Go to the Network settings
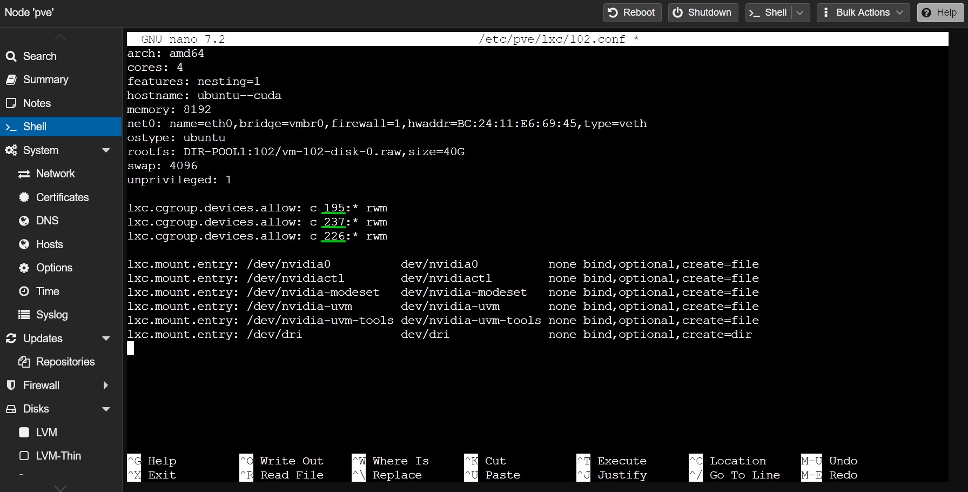The image size is (968, 492). click(x=61, y=174)
